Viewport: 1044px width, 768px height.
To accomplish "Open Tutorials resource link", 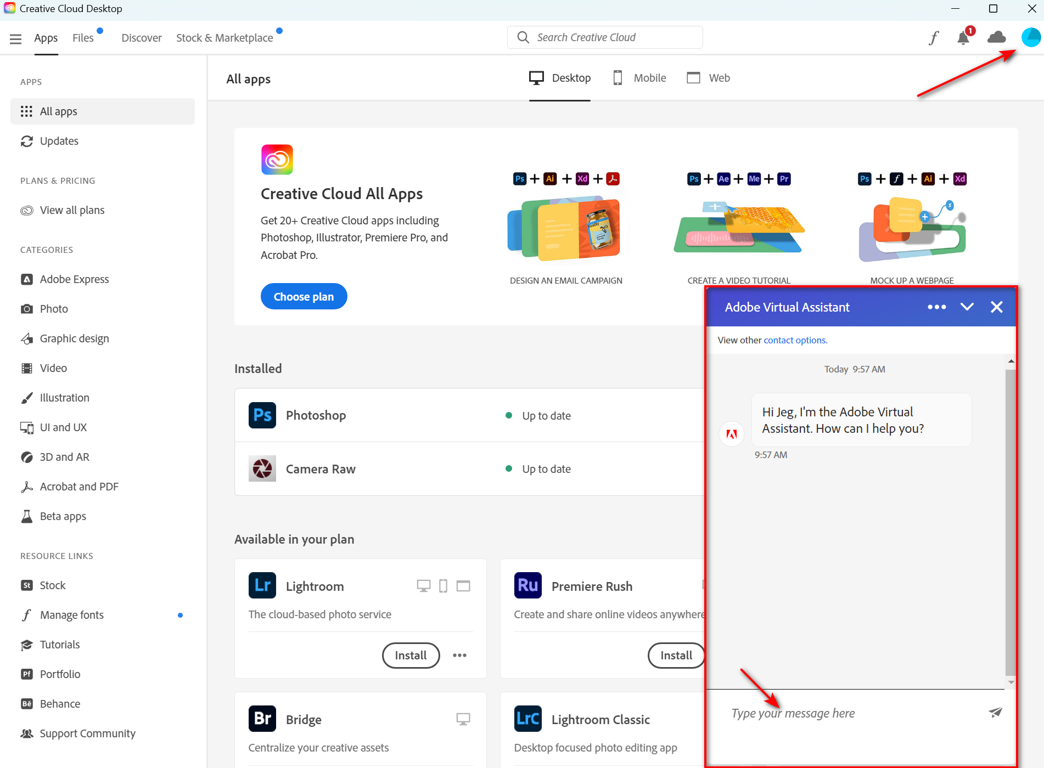I will click(x=103, y=645).
